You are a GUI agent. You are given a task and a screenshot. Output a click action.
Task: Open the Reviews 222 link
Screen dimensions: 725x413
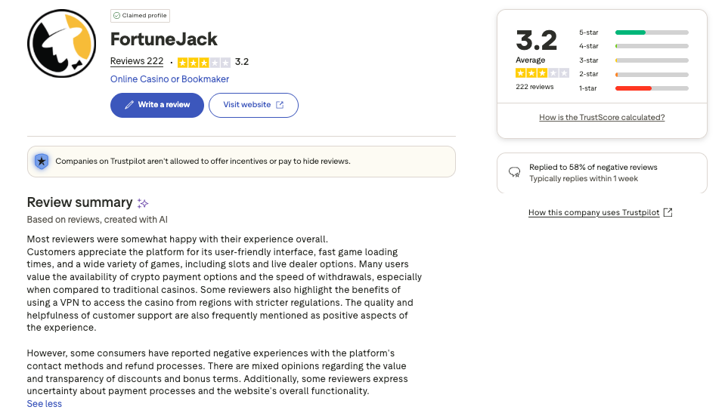pyautogui.click(x=137, y=62)
